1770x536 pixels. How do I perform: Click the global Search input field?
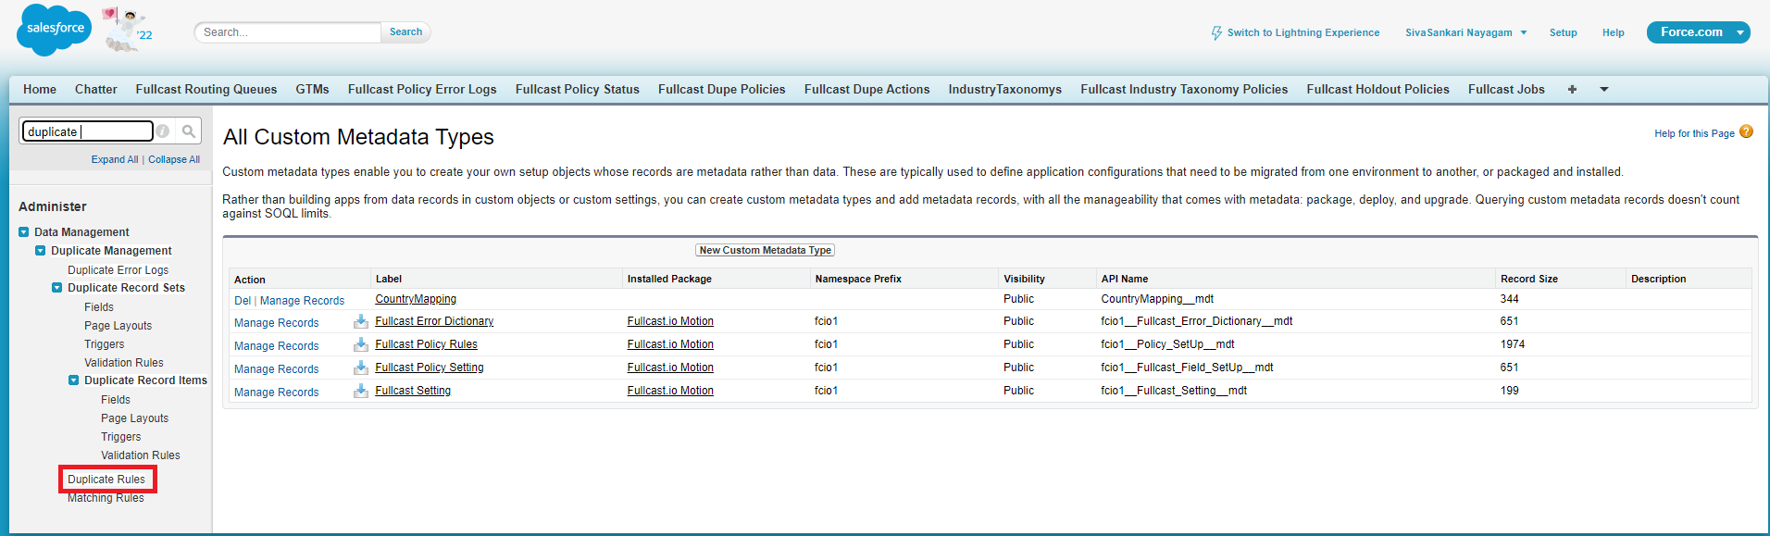[288, 32]
